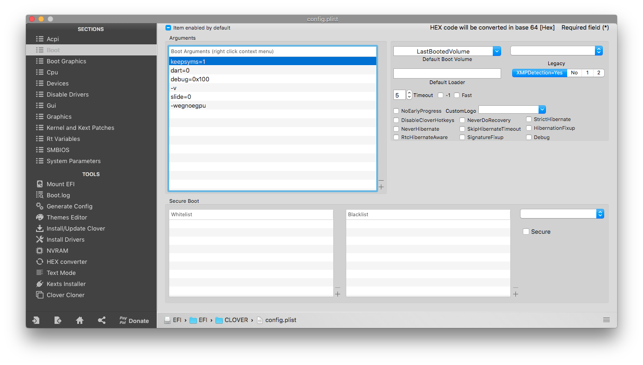Click the export config icon in bottom bar
Viewport: 643px width, 365px height.
(58, 320)
